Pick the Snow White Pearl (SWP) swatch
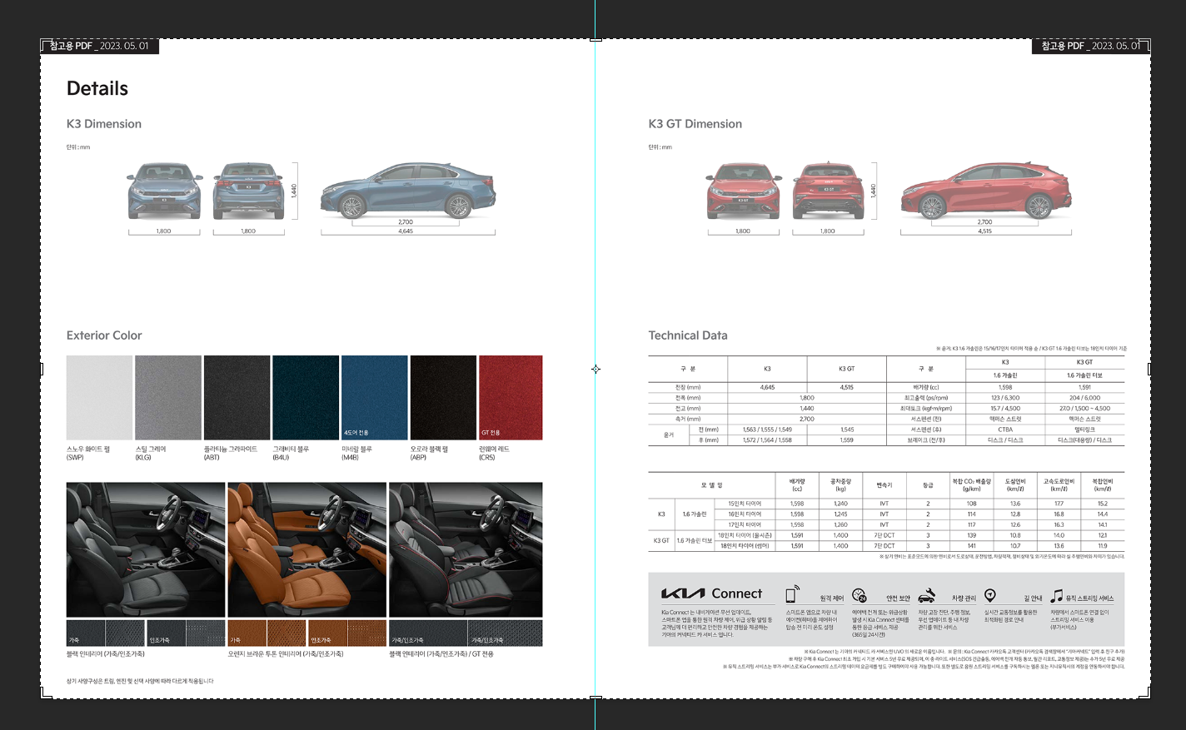Image resolution: width=1186 pixels, height=730 pixels. [99, 397]
